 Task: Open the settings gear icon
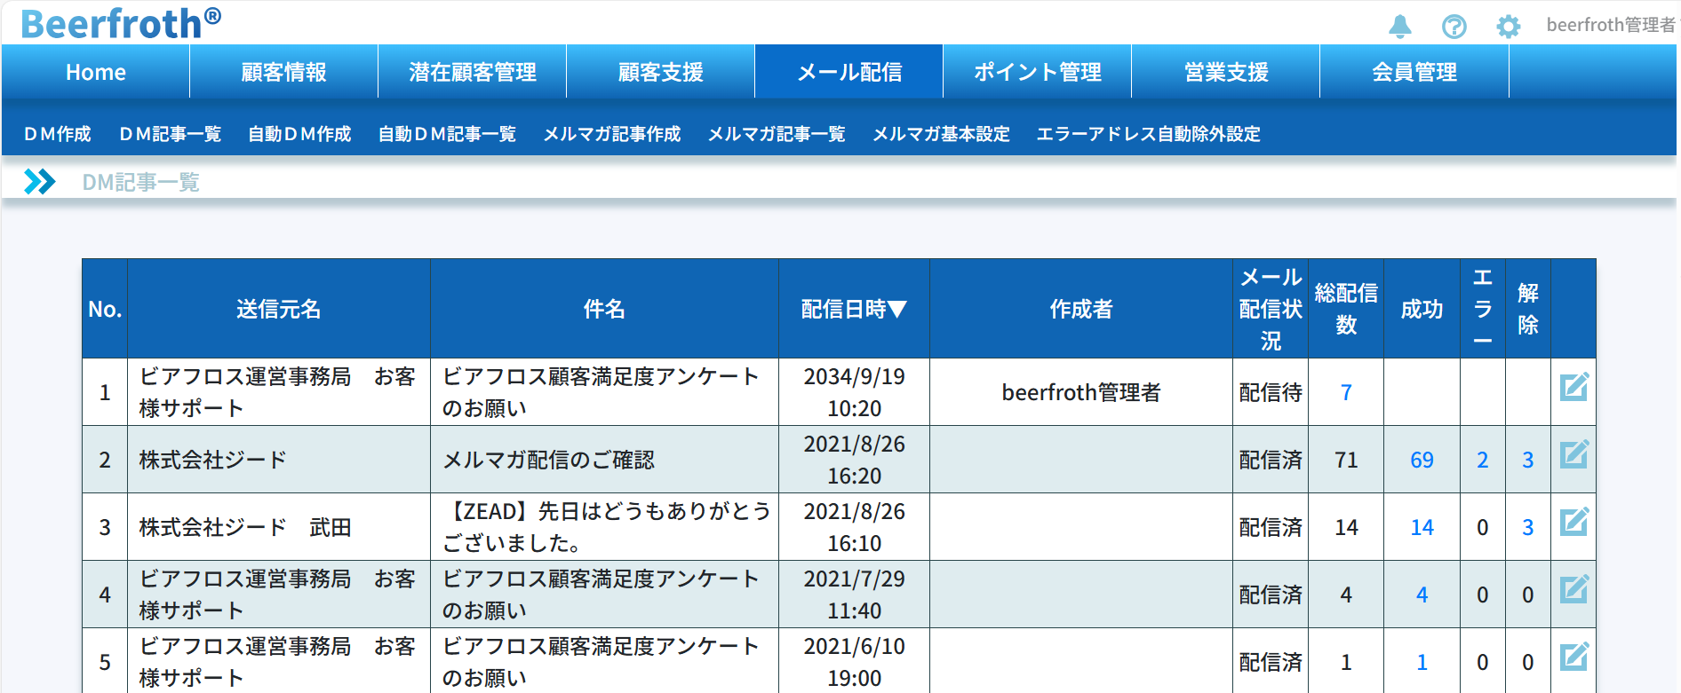[1508, 27]
